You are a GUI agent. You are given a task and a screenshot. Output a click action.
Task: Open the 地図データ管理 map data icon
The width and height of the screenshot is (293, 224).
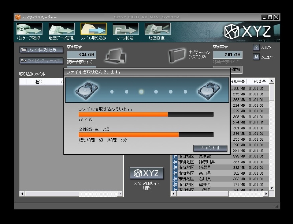click(x=61, y=29)
